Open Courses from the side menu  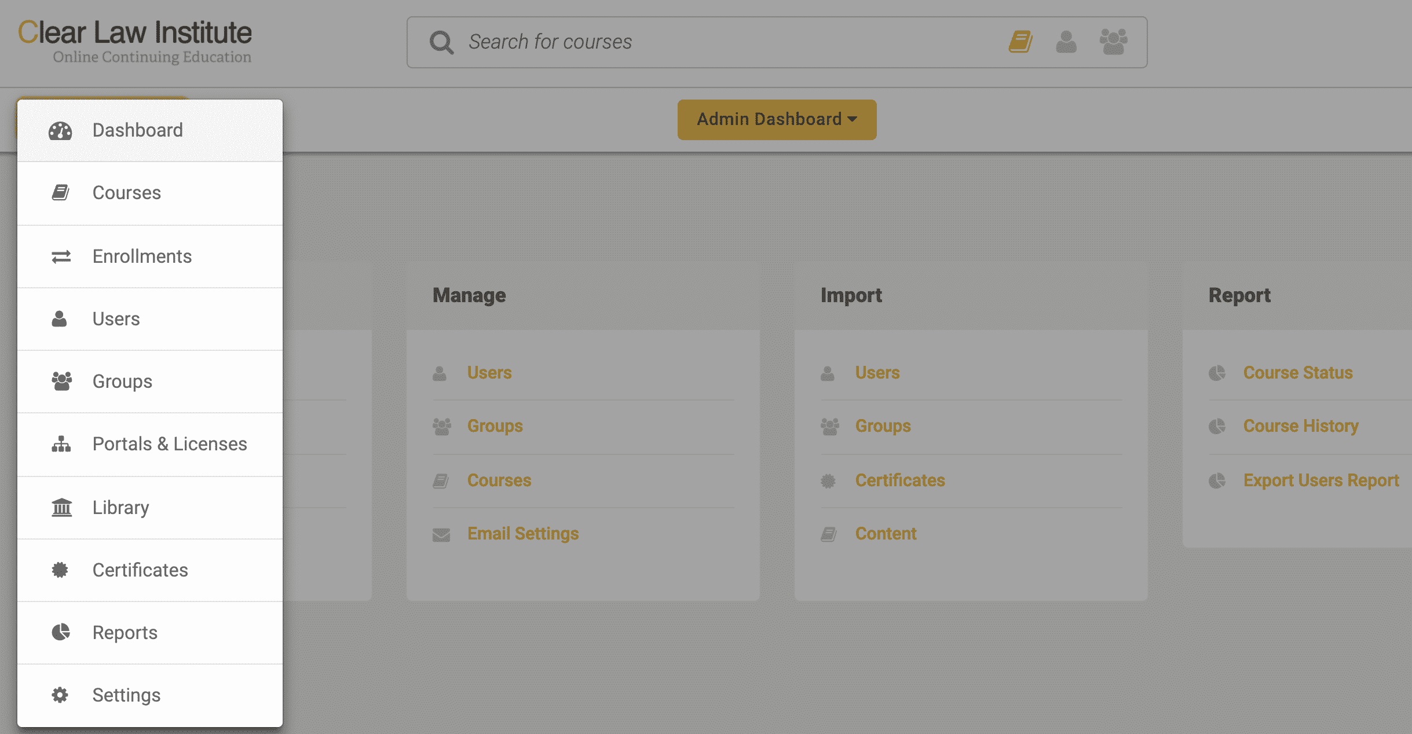tap(150, 193)
